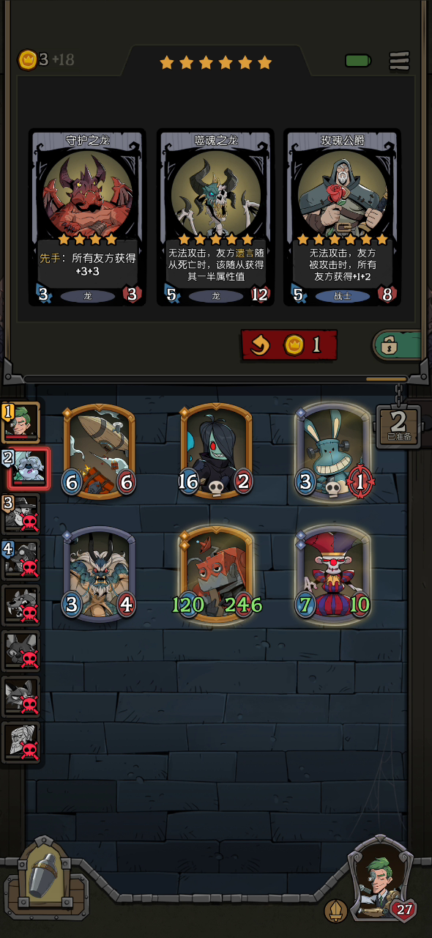Open the hamburger menu icon
432x938 pixels.
(x=400, y=62)
